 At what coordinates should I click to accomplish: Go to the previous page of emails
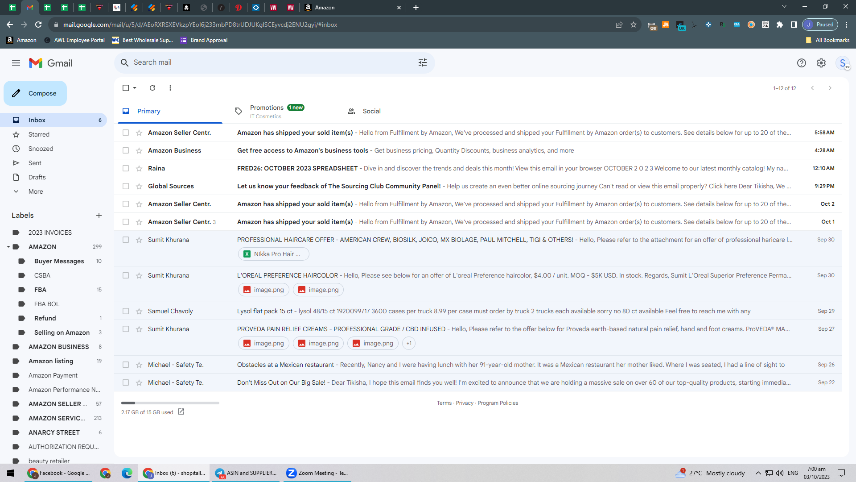coord(812,88)
